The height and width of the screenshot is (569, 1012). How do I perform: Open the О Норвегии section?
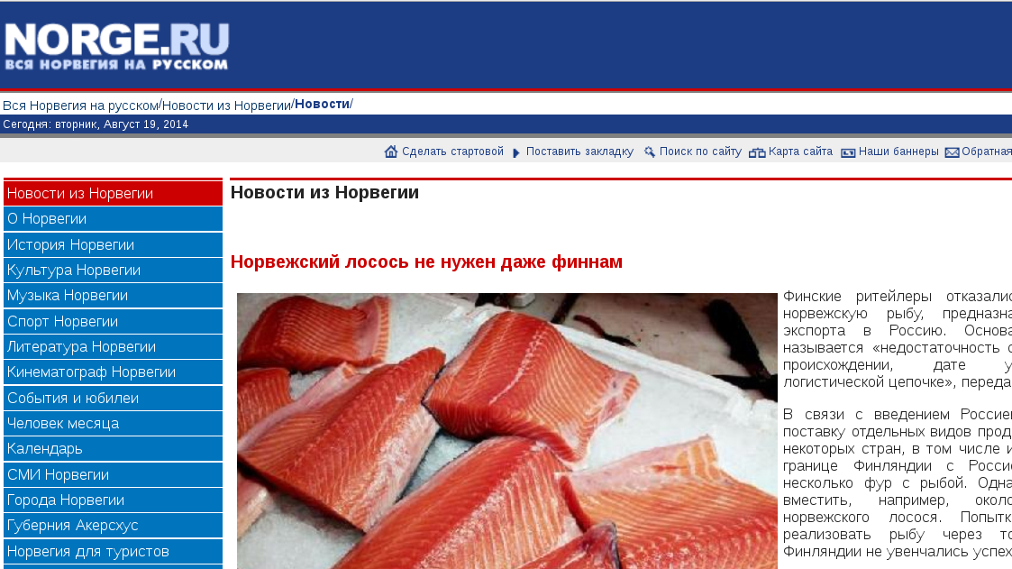pyautogui.click(x=113, y=219)
